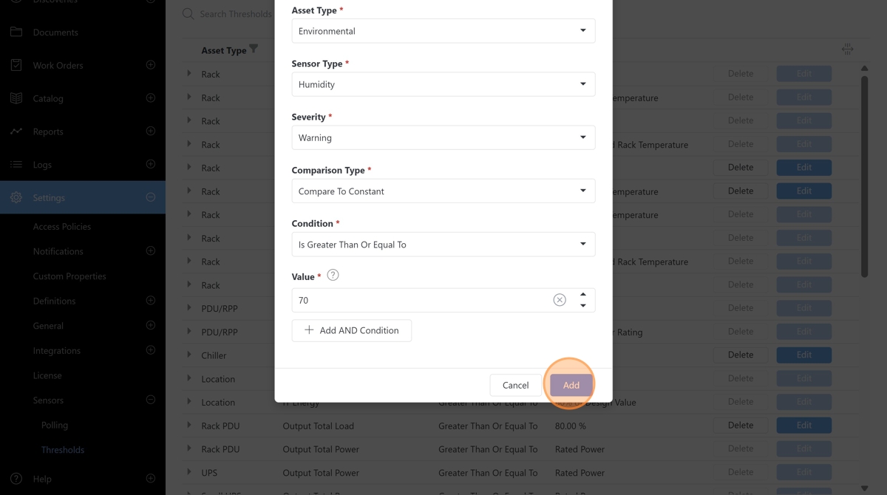This screenshot has height=495, width=887.
Task: Expand the Condition dropdown
Action: click(x=443, y=244)
